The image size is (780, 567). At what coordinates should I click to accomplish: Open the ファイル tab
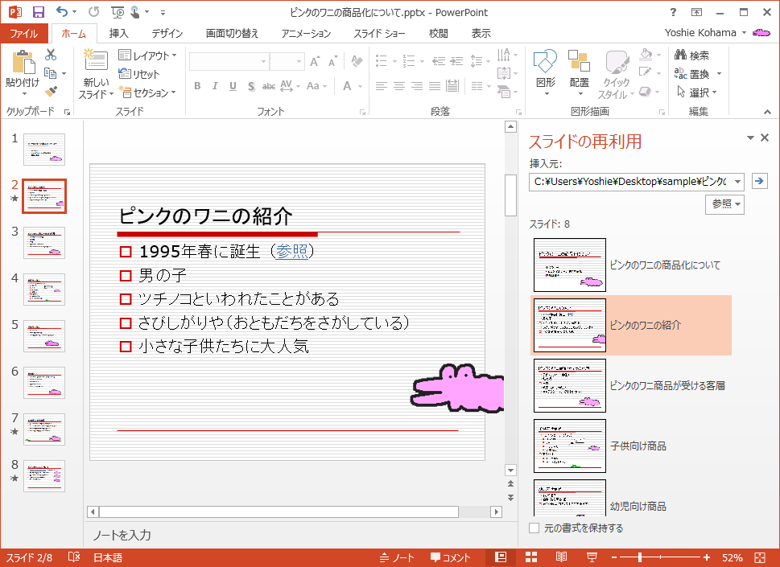tap(24, 33)
